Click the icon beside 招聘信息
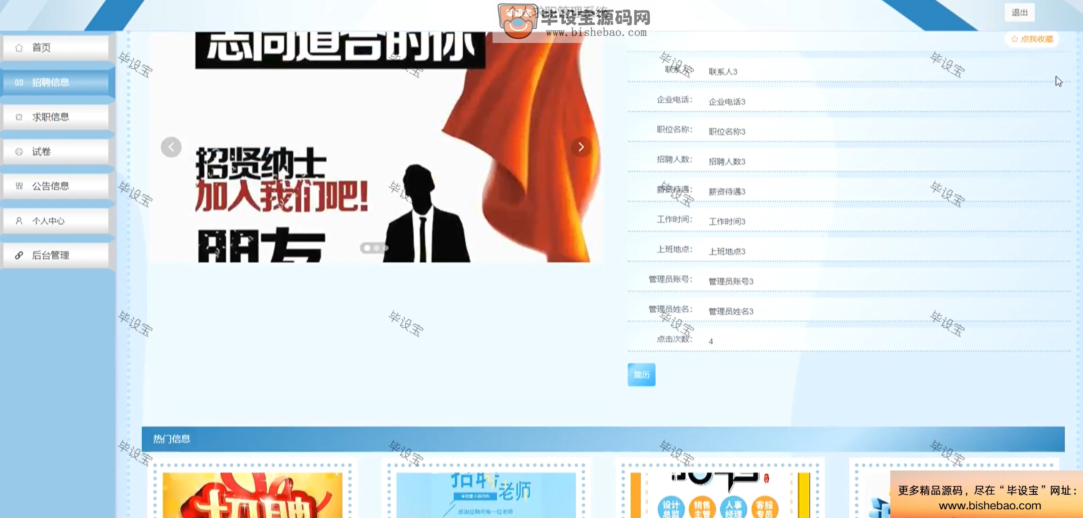 point(19,83)
